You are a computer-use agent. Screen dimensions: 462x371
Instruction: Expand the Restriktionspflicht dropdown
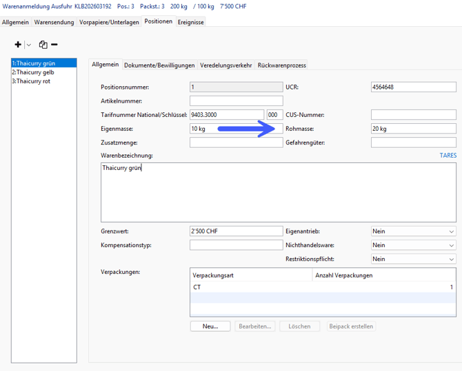point(451,259)
